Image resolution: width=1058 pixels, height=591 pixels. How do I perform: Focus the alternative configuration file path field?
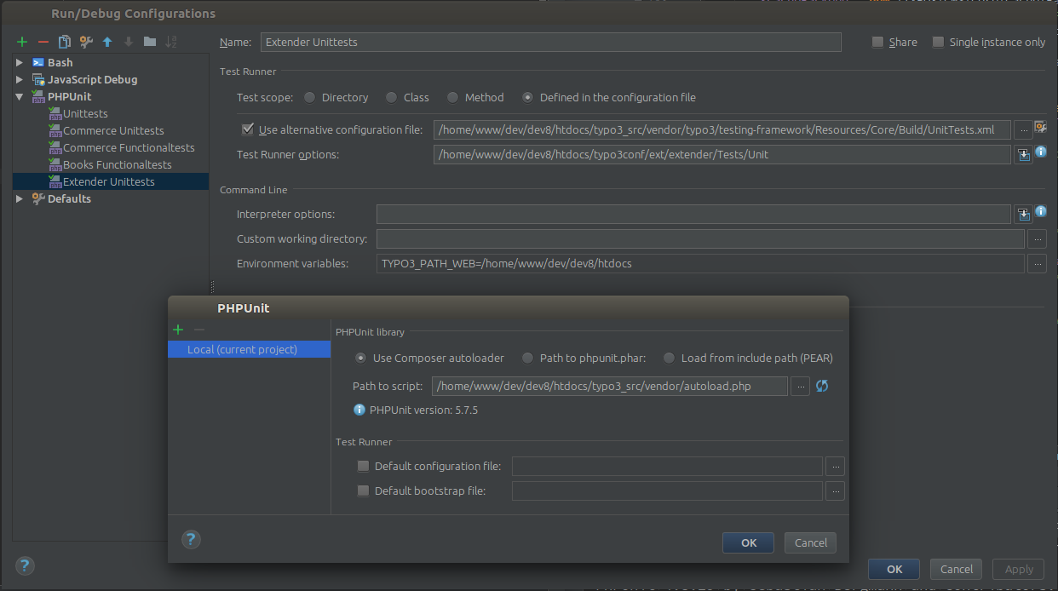(722, 129)
